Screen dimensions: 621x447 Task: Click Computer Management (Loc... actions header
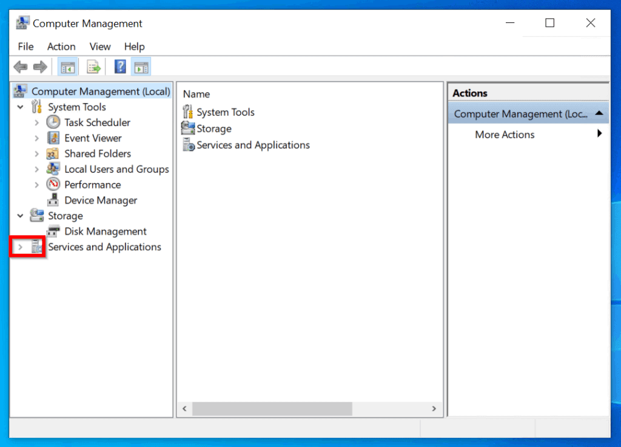(528, 113)
